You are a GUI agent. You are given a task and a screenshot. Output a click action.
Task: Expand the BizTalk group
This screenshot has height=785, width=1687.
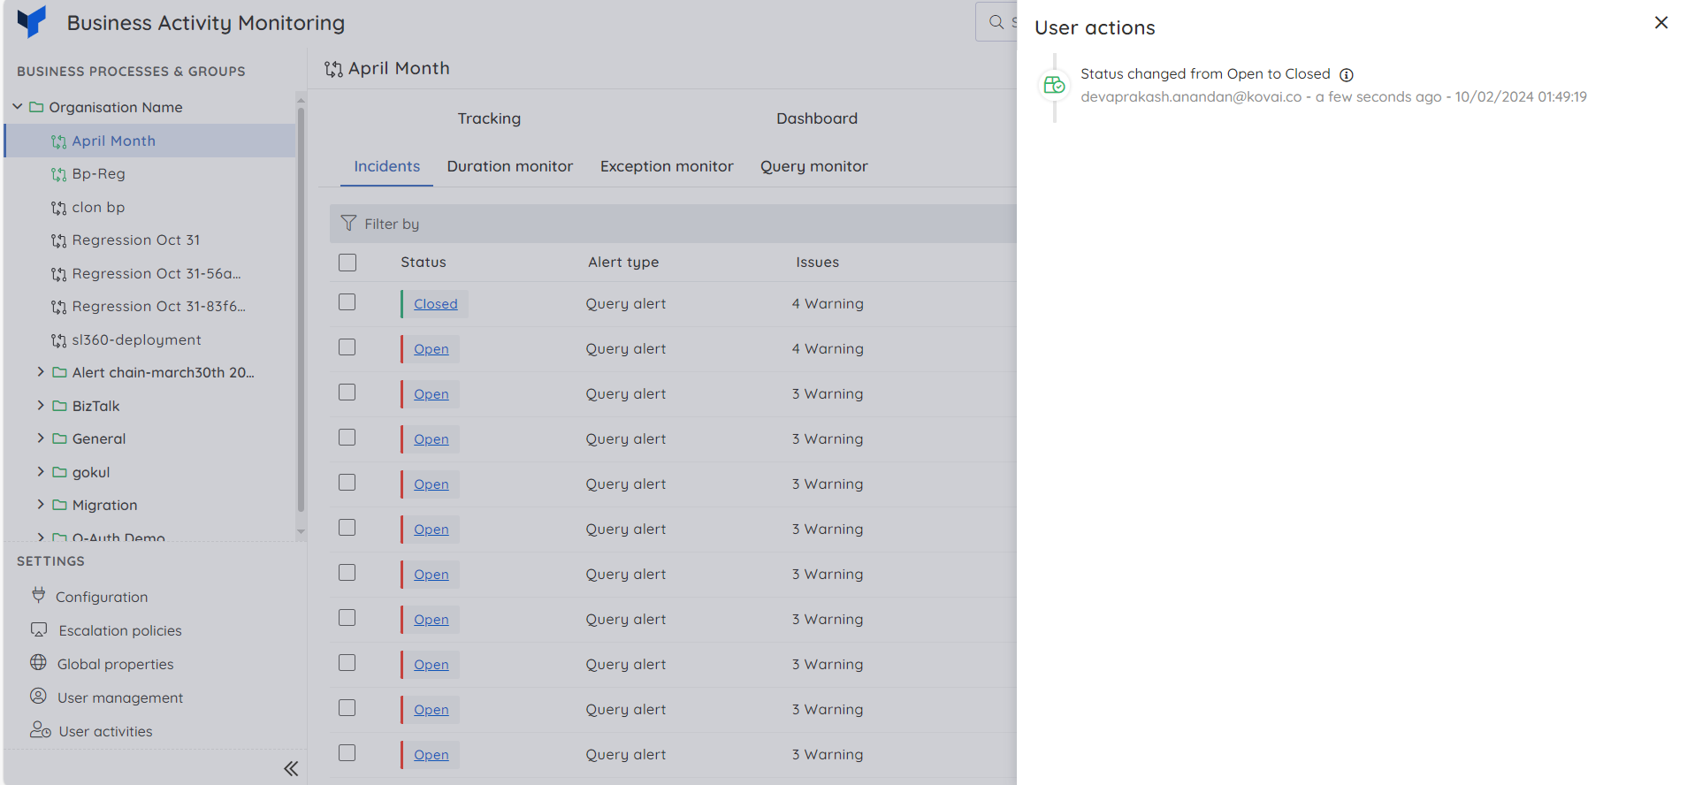coord(41,405)
